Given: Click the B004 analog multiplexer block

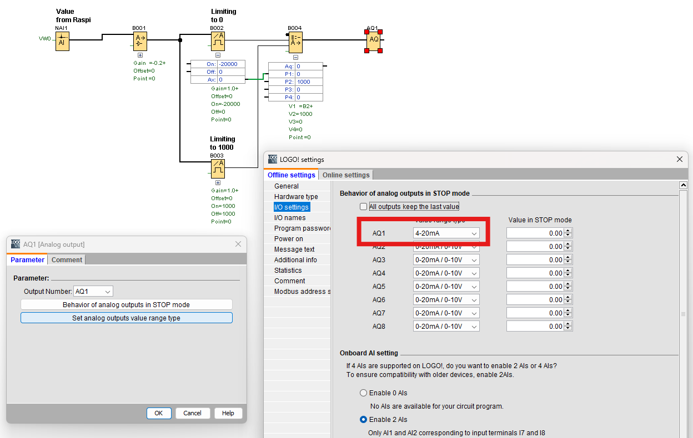Looking at the screenshot, I should tap(295, 41).
